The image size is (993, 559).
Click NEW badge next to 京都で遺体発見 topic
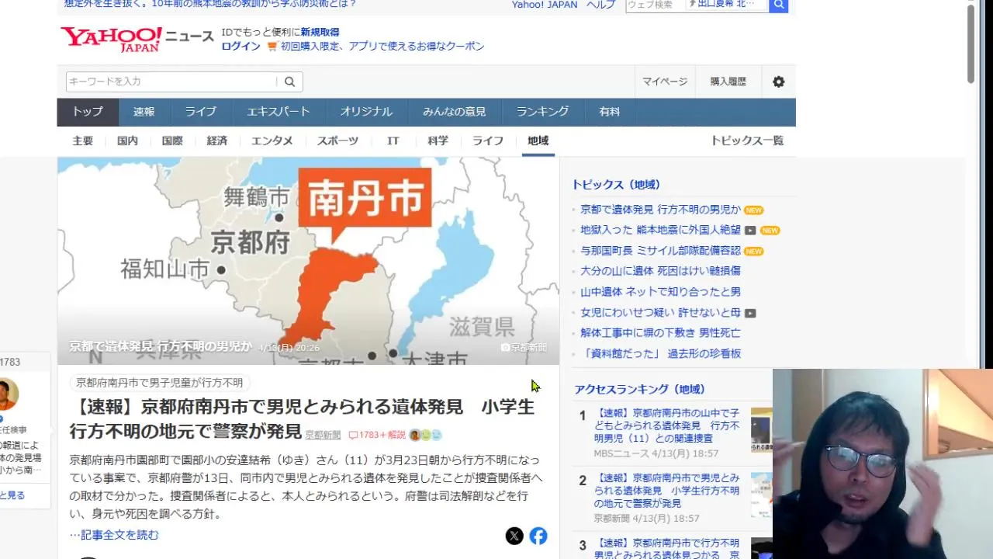click(754, 210)
